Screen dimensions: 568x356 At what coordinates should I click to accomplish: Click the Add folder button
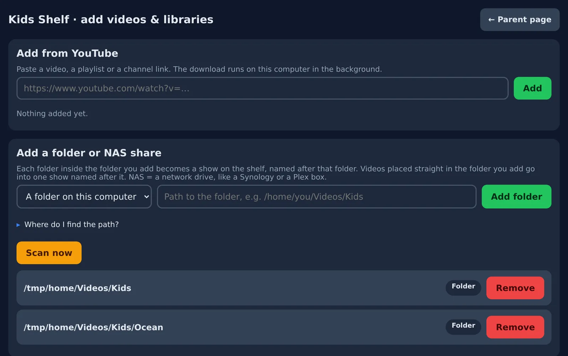517,196
